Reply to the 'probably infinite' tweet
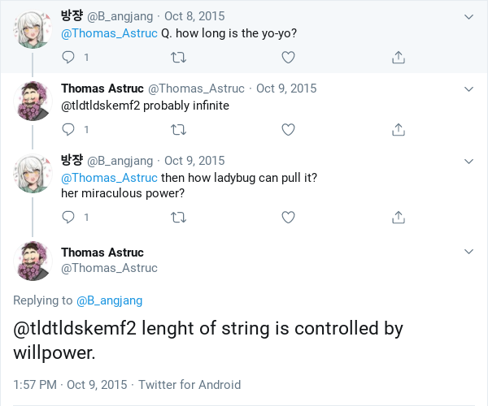This screenshot has width=488, height=406. (x=69, y=129)
